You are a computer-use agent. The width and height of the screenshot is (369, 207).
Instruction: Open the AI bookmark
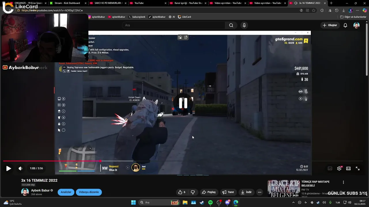click(172, 17)
